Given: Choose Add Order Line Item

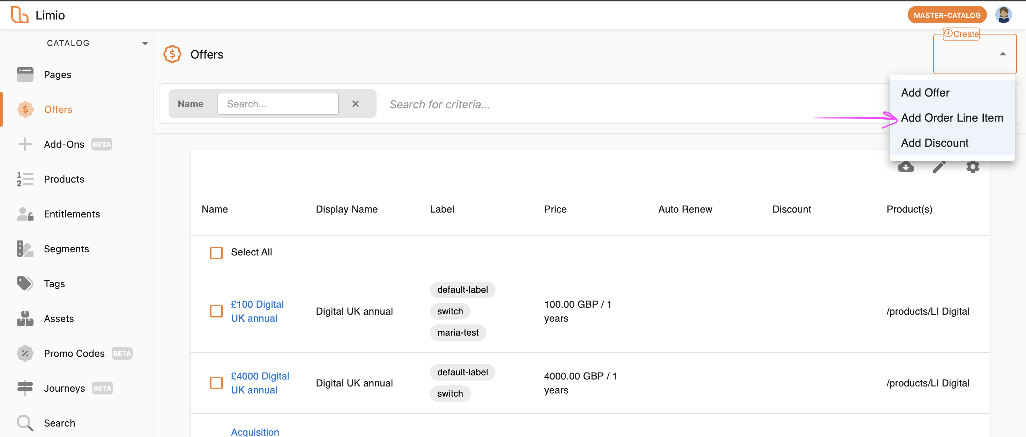Looking at the screenshot, I should (952, 118).
